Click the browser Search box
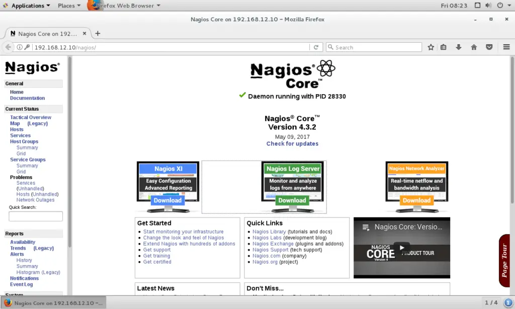Screen dimensions: 515x309 pyautogui.click(x=374, y=47)
